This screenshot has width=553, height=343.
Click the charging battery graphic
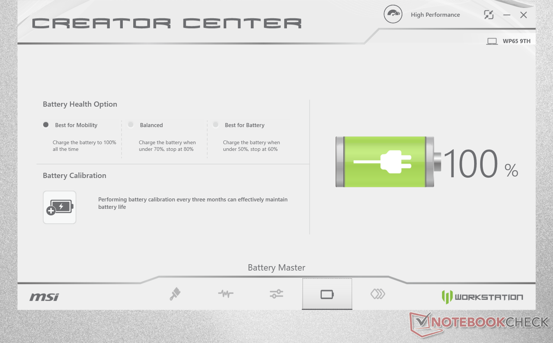click(x=388, y=162)
